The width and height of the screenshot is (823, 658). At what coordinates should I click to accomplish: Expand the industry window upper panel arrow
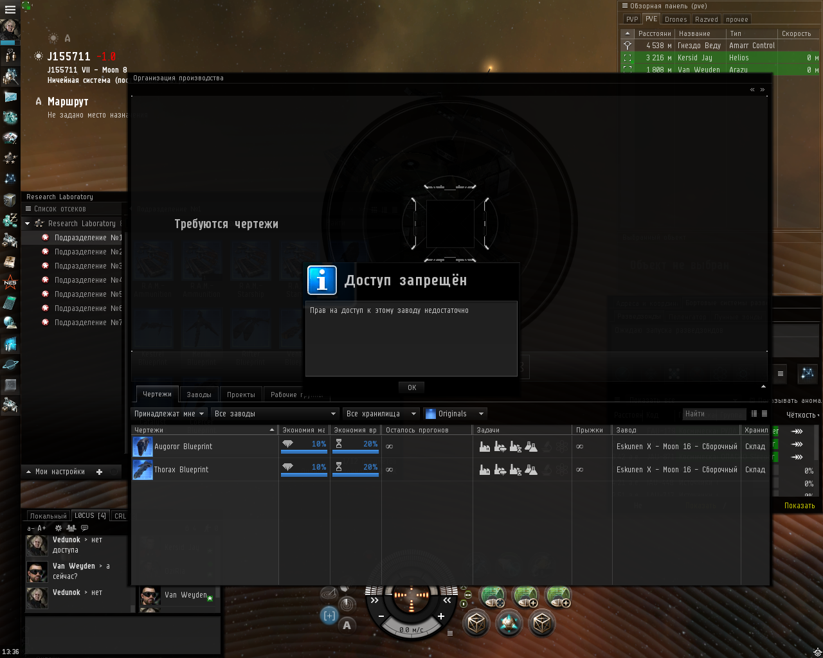(763, 387)
